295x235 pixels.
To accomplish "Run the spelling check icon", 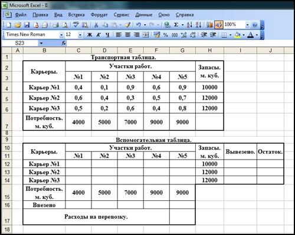I will tap(76, 25).
